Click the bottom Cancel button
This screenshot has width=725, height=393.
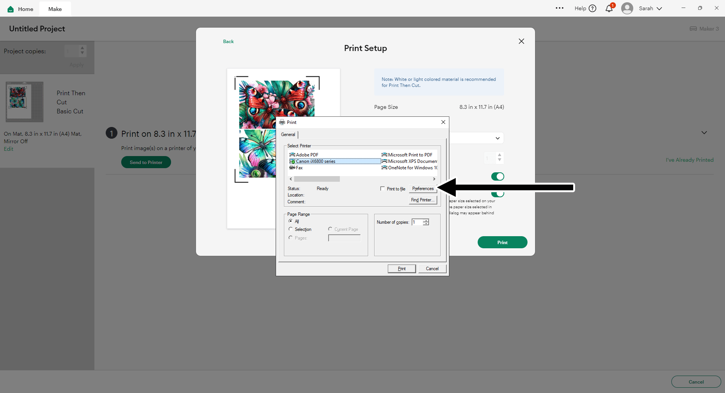click(x=696, y=382)
